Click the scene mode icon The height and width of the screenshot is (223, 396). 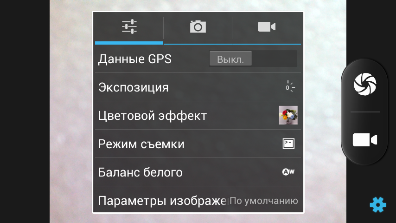coord(288,144)
